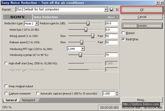Open the Preset dropdown list
The height and width of the screenshot is (111, 165).
click(106, 10)
